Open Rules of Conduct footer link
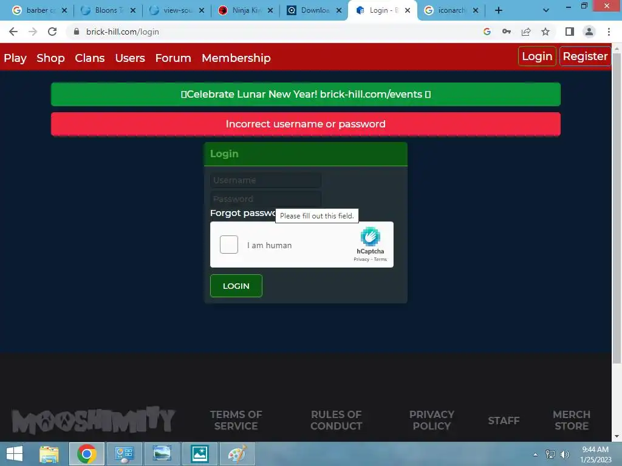Viewport: 622px width, 466px height. (336, 420)
